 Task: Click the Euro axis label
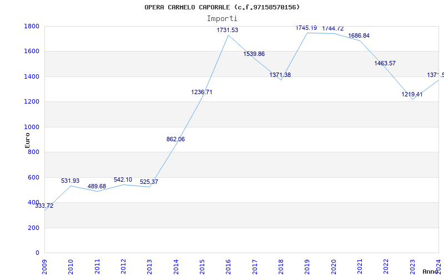click(x=27, y=140)
